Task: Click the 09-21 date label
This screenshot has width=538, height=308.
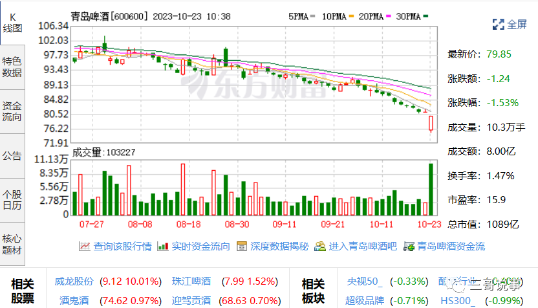Action: coord(332,225)
